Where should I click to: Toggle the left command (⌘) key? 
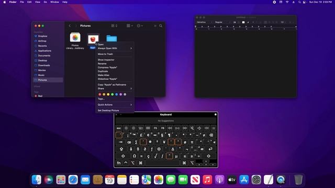pyautogui.click(x=141, y=163)
